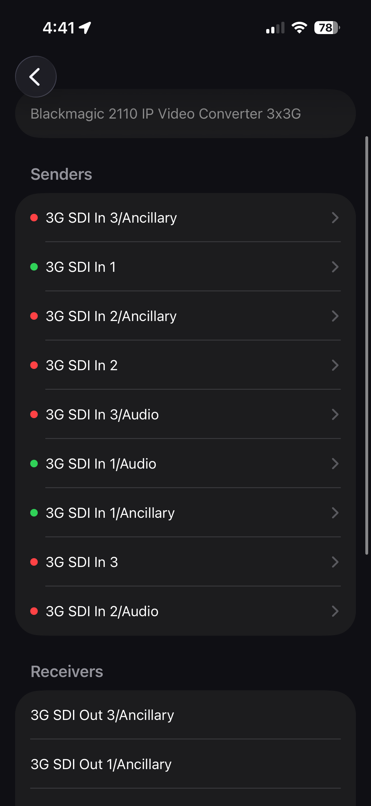
Task: Tap the location arrow in status bar
Action: pyautogui.click(x=85, y=28)
